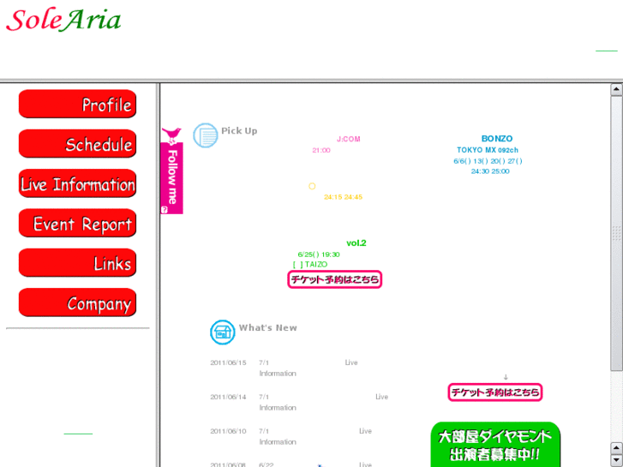Click the What's New heading text

[267, 328]
